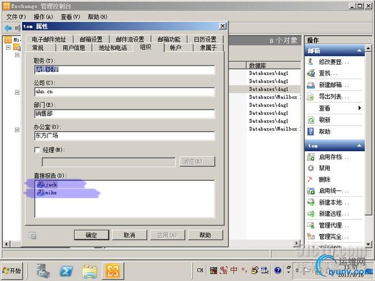Click the 启用存档 enable archive icon

[x=310, y=157]
